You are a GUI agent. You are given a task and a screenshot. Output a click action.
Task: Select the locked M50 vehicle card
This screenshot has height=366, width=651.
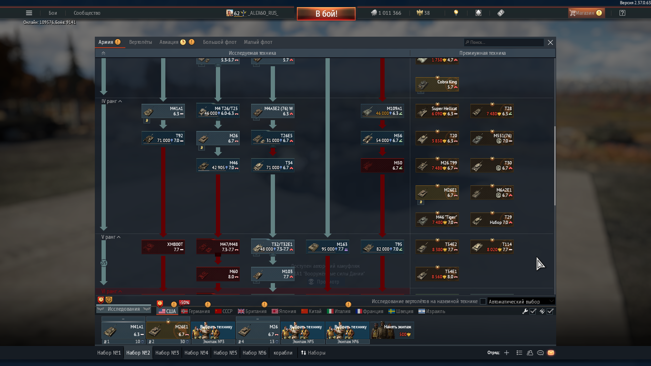pos(382,165)
